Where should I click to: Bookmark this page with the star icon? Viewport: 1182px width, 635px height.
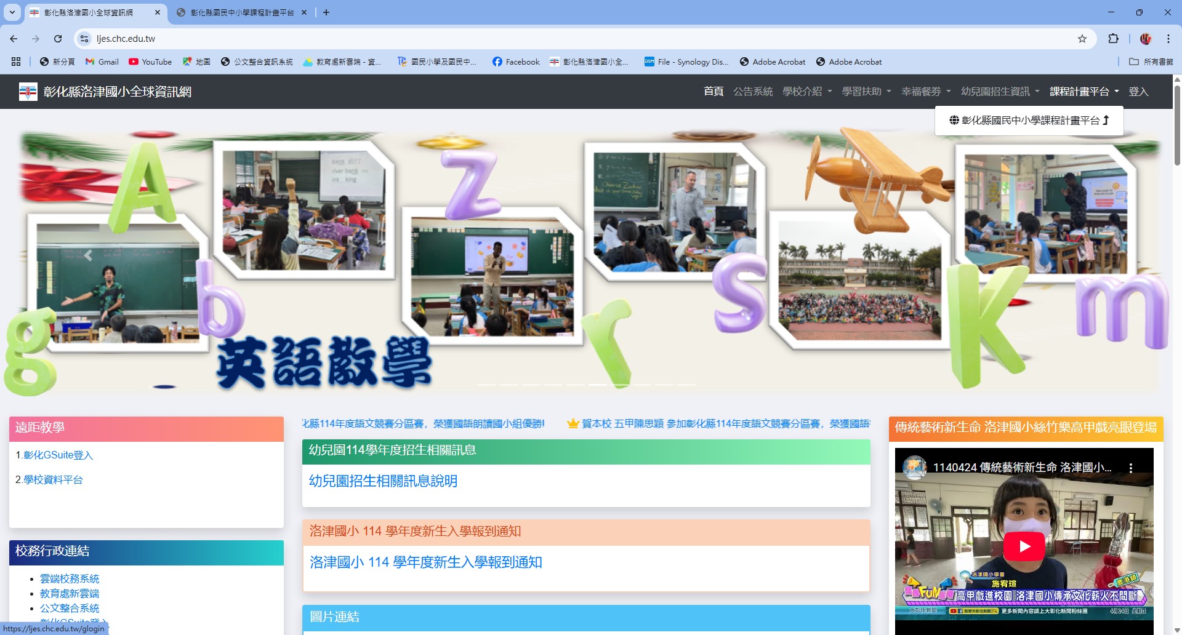(1082, 39)
